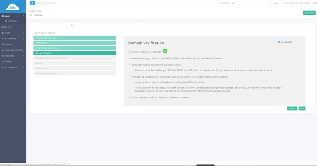Image resolution: width=317 pixels, height=166 pixels.
Task: Click the SIP Channels sidebar icon
Action: pos(3,39)
